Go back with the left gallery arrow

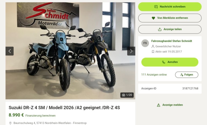(x=9, y=51)
